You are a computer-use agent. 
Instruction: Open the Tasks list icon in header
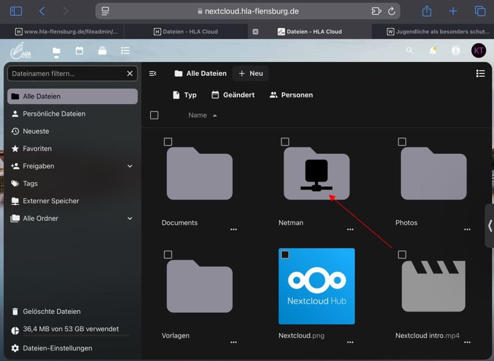click(x=125, y=50)
